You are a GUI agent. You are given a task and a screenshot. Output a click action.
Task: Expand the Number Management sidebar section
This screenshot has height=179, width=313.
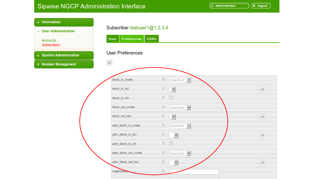point(64,64)
